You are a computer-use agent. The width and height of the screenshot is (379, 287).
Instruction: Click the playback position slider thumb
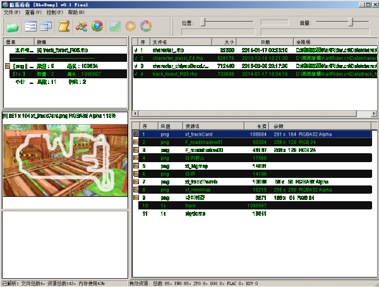pyautogui.click(x=203, y=22)
